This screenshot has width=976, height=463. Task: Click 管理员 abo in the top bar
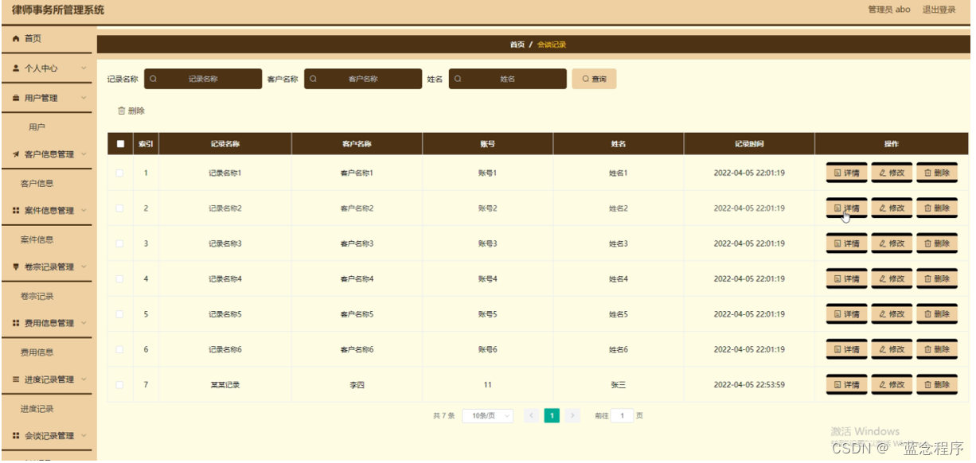pos(888,10)
